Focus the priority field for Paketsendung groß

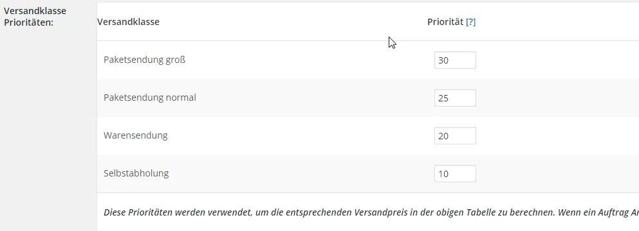455,60
